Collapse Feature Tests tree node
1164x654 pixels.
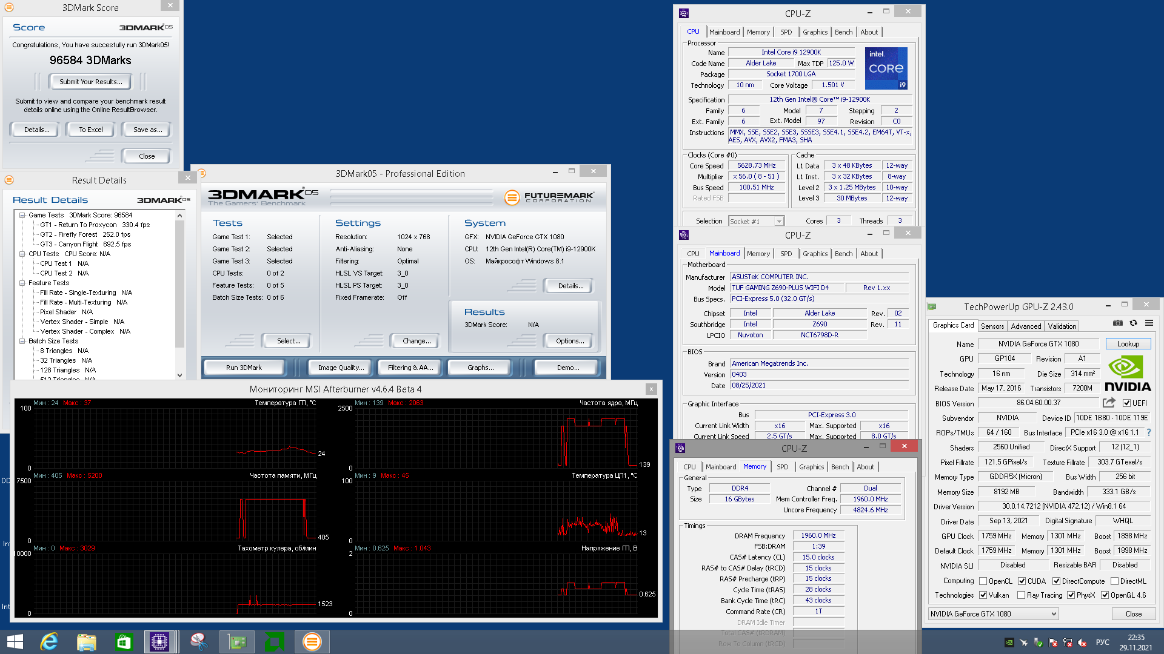coord(22,283)
